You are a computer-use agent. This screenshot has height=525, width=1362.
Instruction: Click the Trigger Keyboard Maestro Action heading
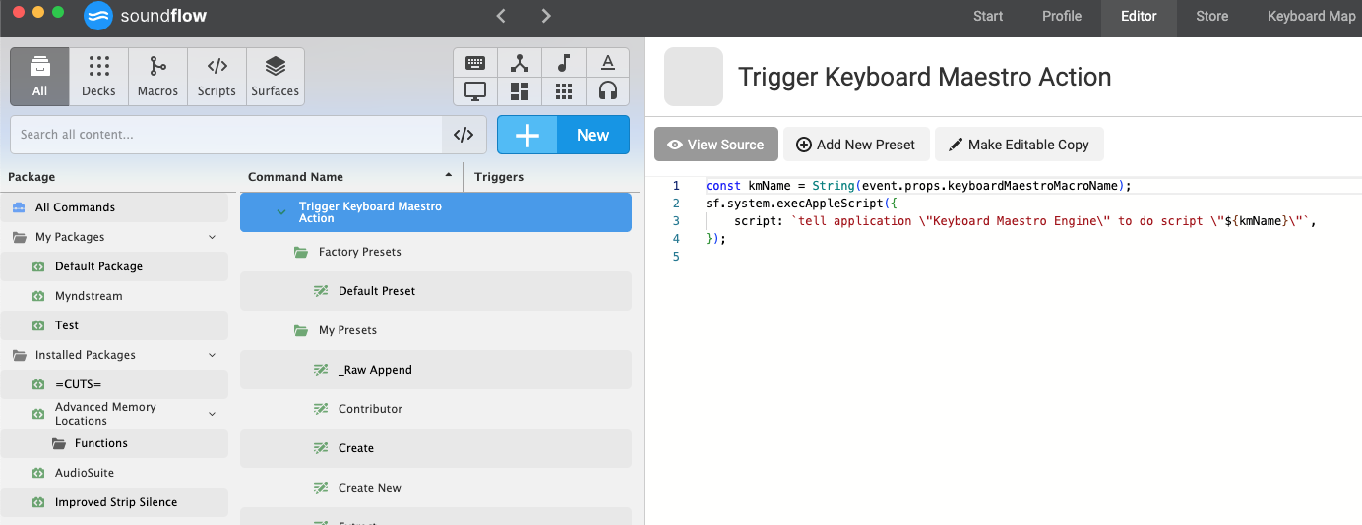tap(925, 77)
